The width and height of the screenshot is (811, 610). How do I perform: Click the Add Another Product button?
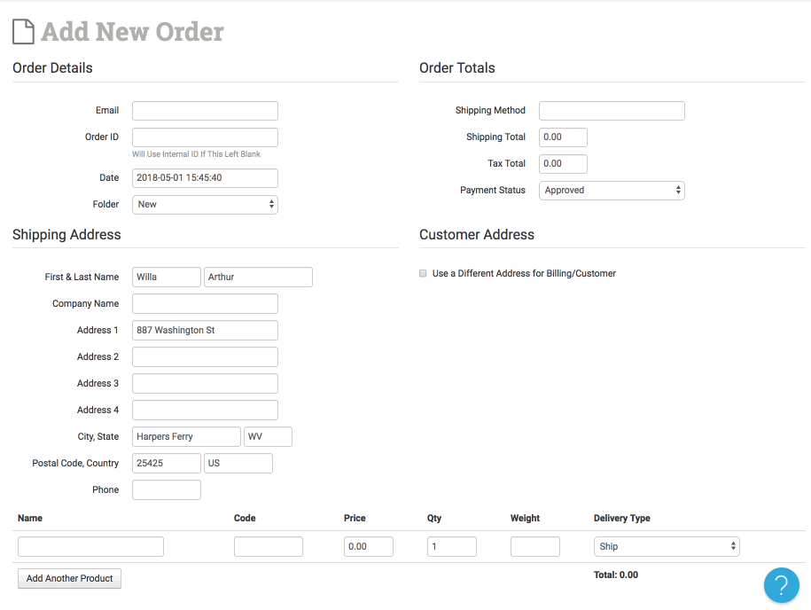(69, 579)
